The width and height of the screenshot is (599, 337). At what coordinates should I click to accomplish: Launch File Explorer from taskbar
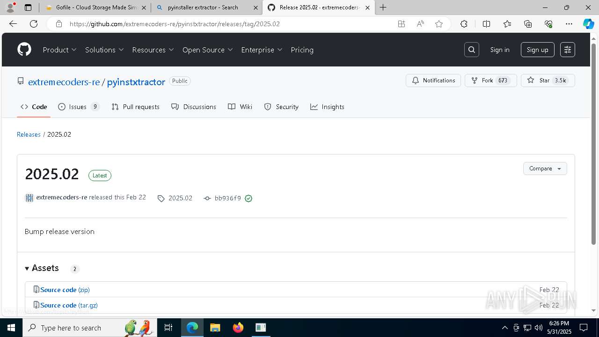point(215,328)
